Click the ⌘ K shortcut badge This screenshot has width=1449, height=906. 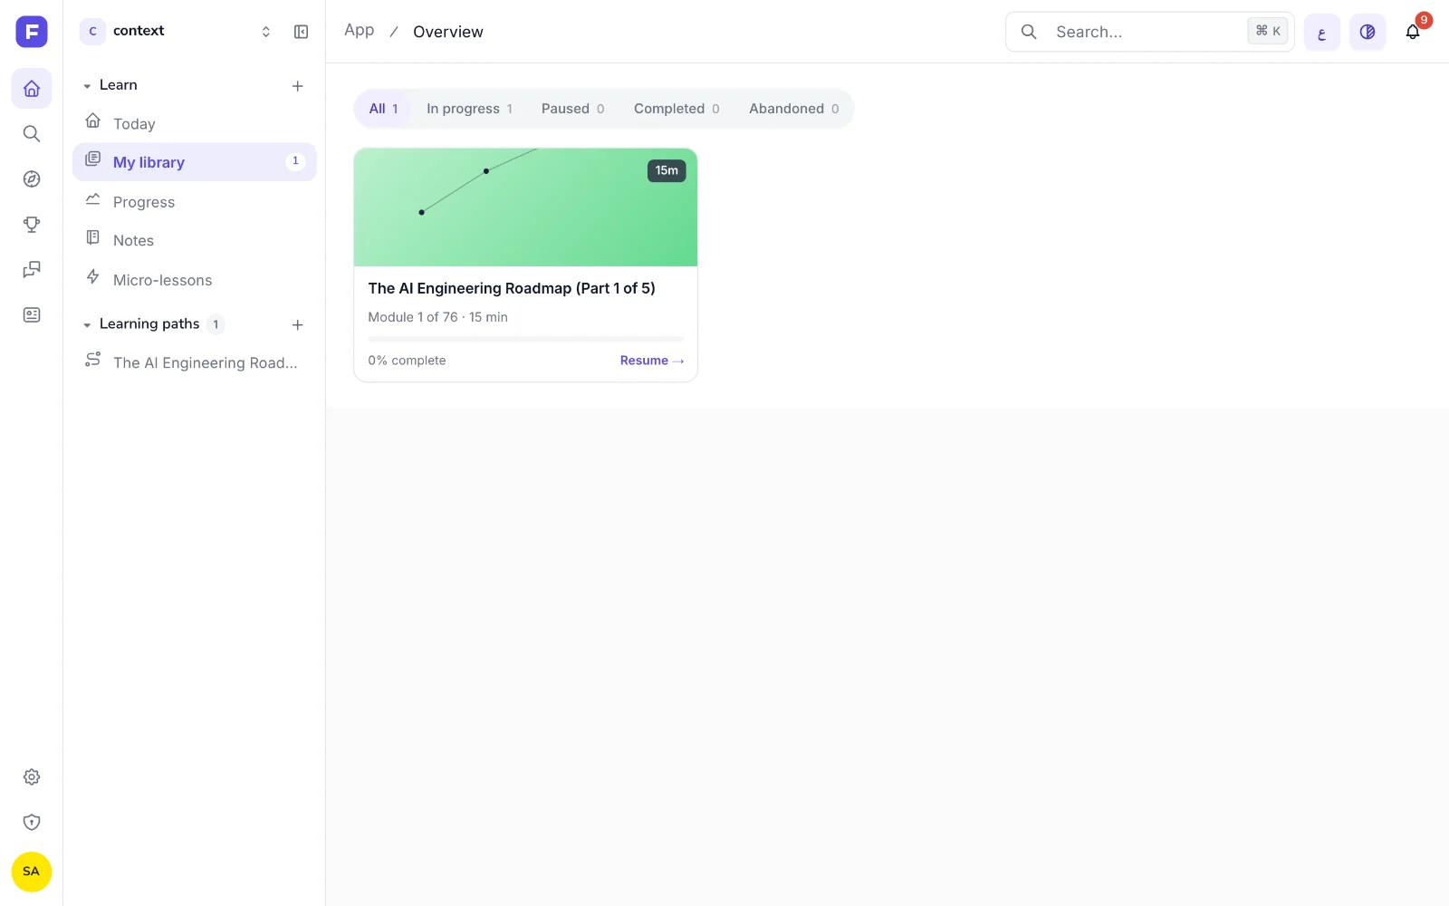pos(1268,31)
